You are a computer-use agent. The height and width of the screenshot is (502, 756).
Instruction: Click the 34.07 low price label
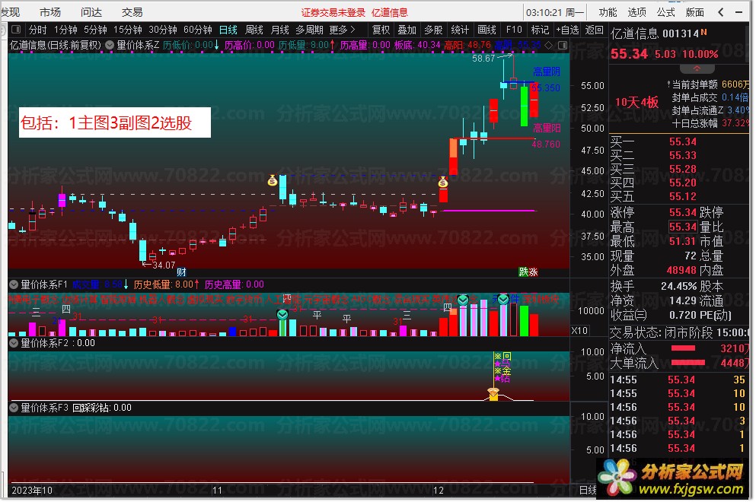pos(164,265)
